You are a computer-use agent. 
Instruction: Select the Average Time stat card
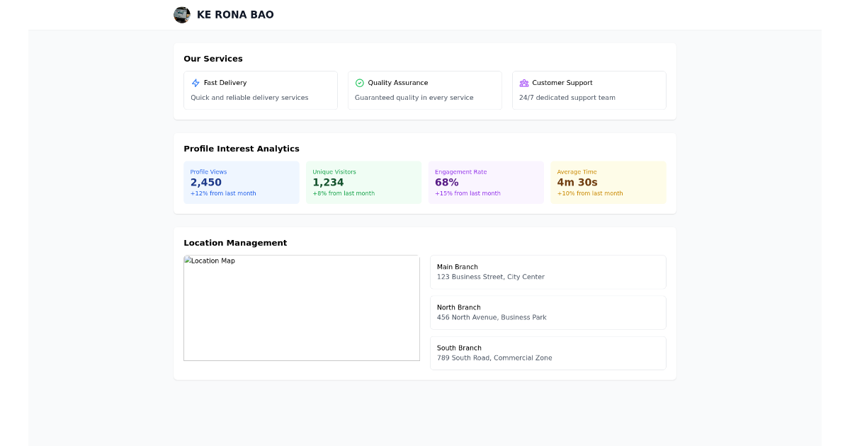tap(608, 182)
